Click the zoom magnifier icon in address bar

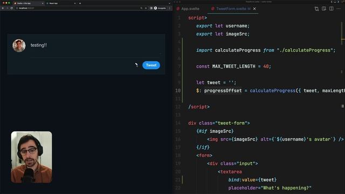pos(141,8)
